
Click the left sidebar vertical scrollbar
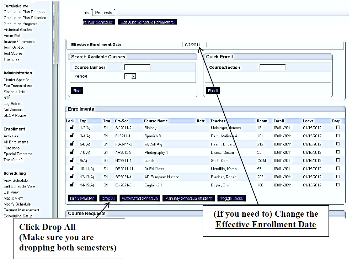[x=55, y=107]
